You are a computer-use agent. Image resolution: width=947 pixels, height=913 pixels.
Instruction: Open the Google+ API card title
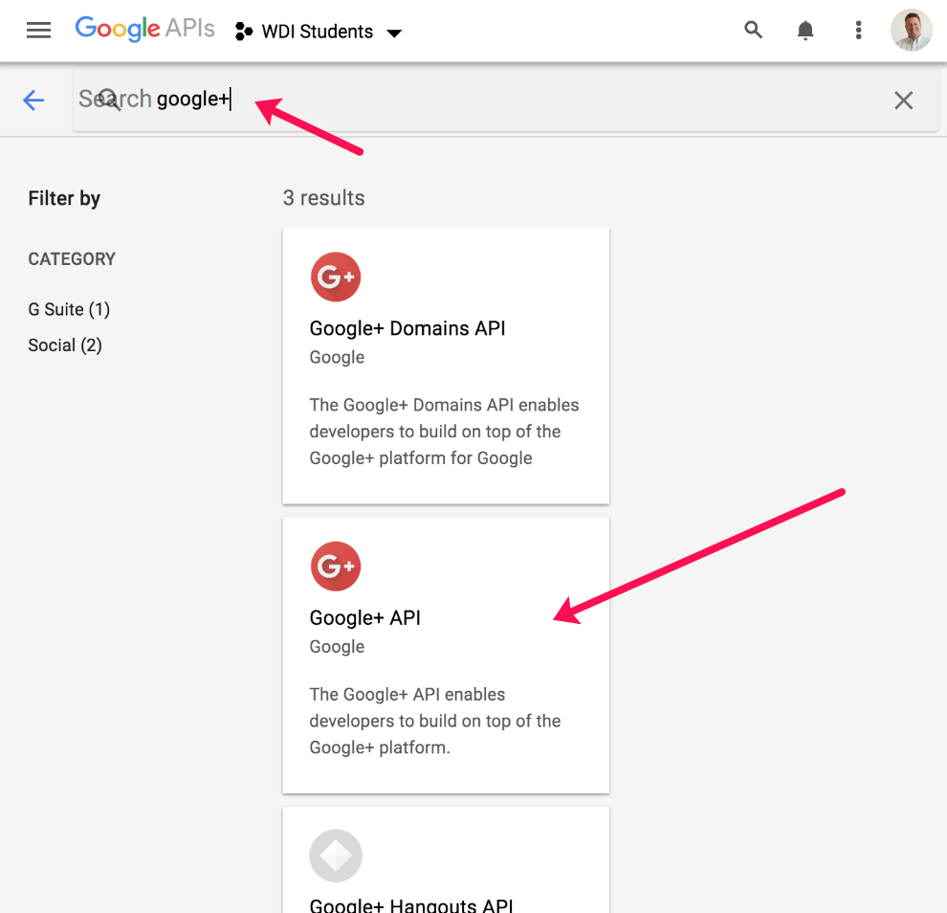click(365, 618)
